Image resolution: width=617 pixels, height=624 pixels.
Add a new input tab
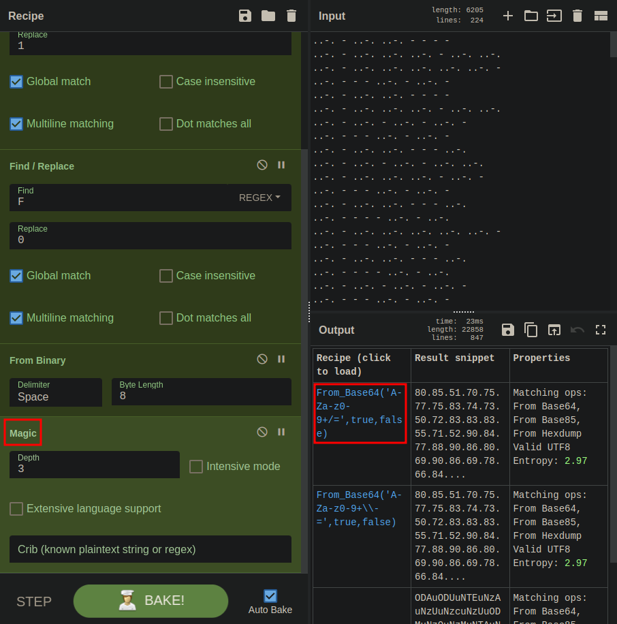point(508,16)
